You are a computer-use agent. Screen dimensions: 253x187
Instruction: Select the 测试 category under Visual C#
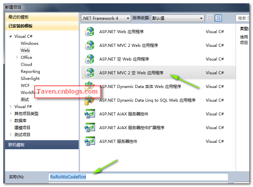click(25, 100)
